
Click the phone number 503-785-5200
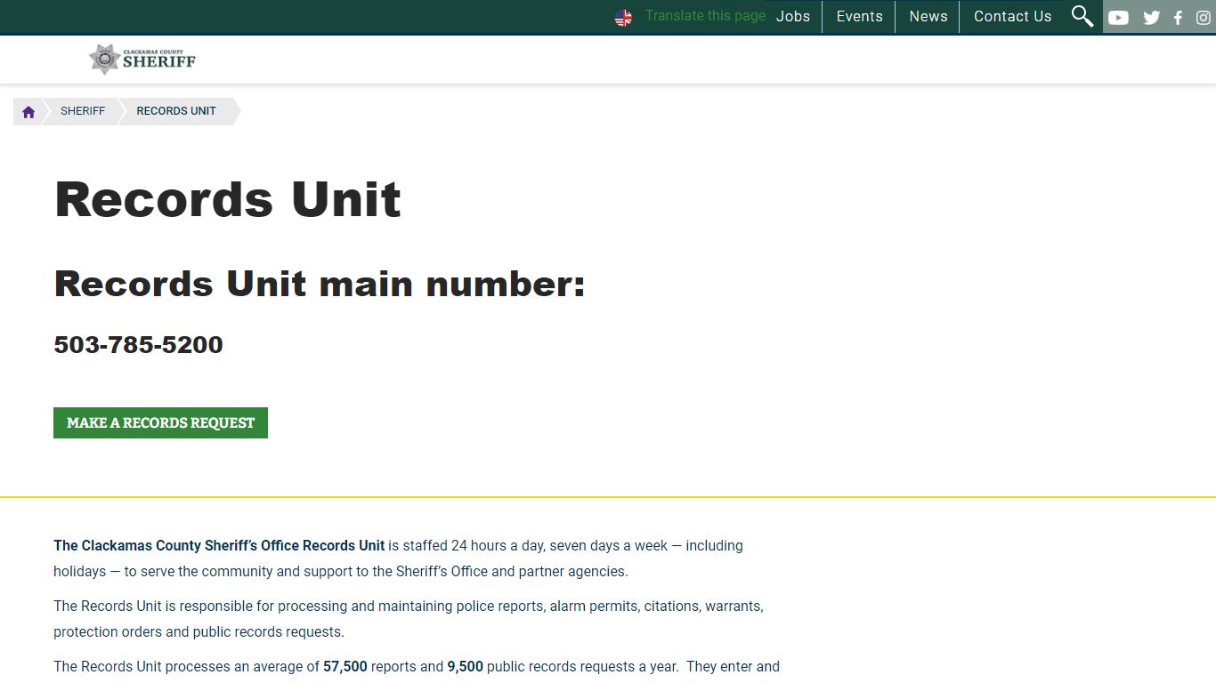tap(138, 345)
